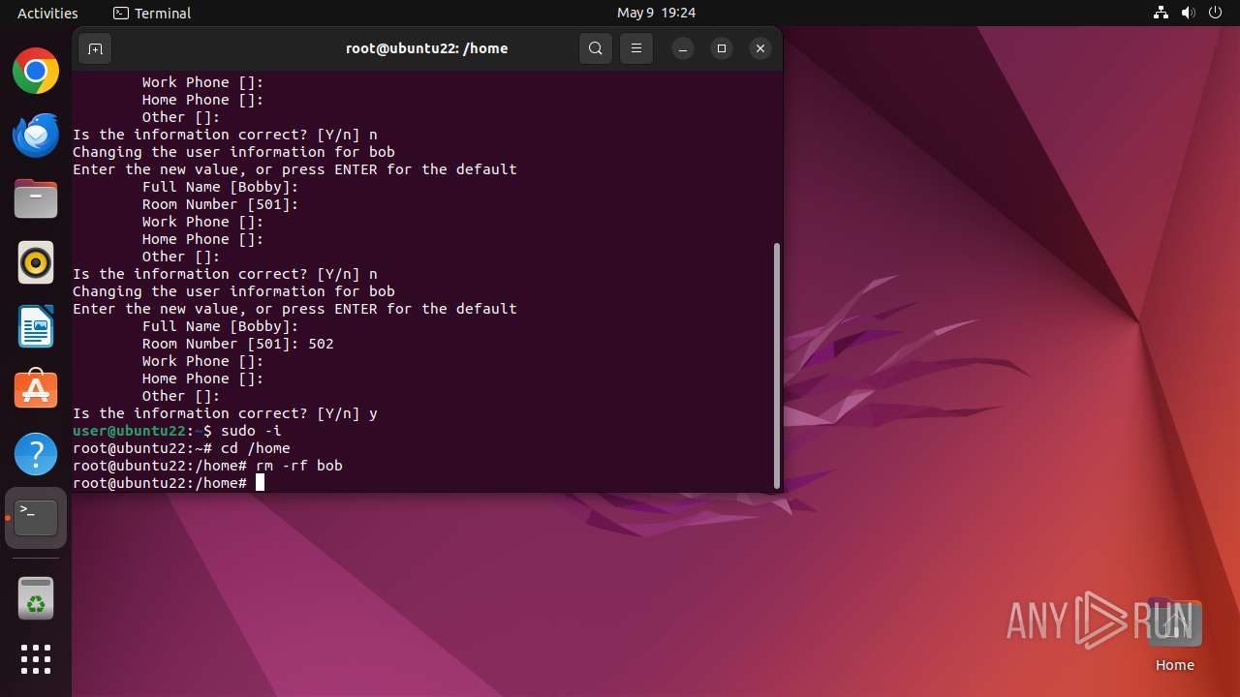The image size is (1240, 697).
Task: Open Google Chrome from the dock
Action: (x=36, y=71)
